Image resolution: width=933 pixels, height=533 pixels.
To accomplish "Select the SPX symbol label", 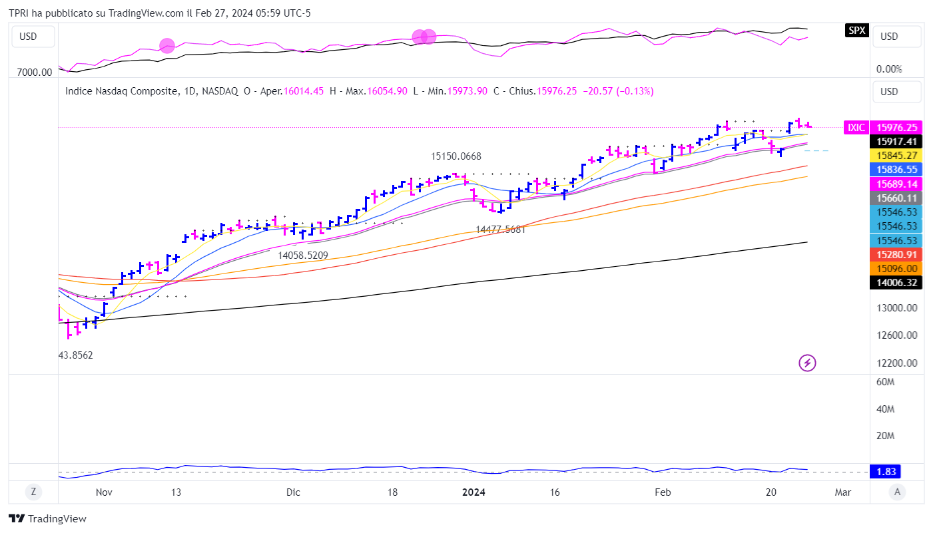I will [x=857, y=30].
